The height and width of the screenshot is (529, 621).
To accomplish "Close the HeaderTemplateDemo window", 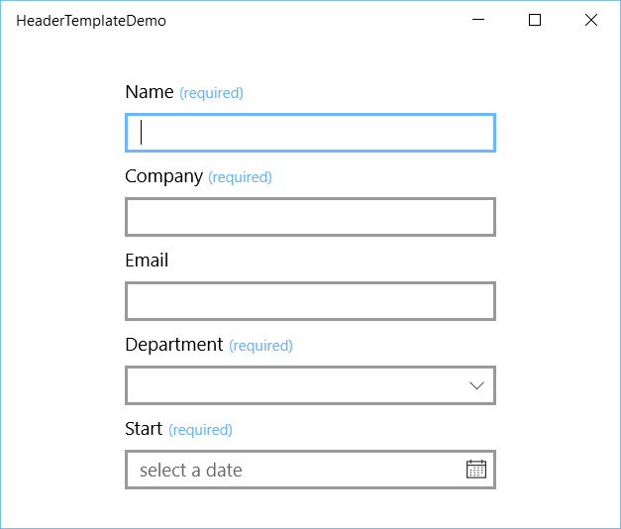I will coord(591,20).
